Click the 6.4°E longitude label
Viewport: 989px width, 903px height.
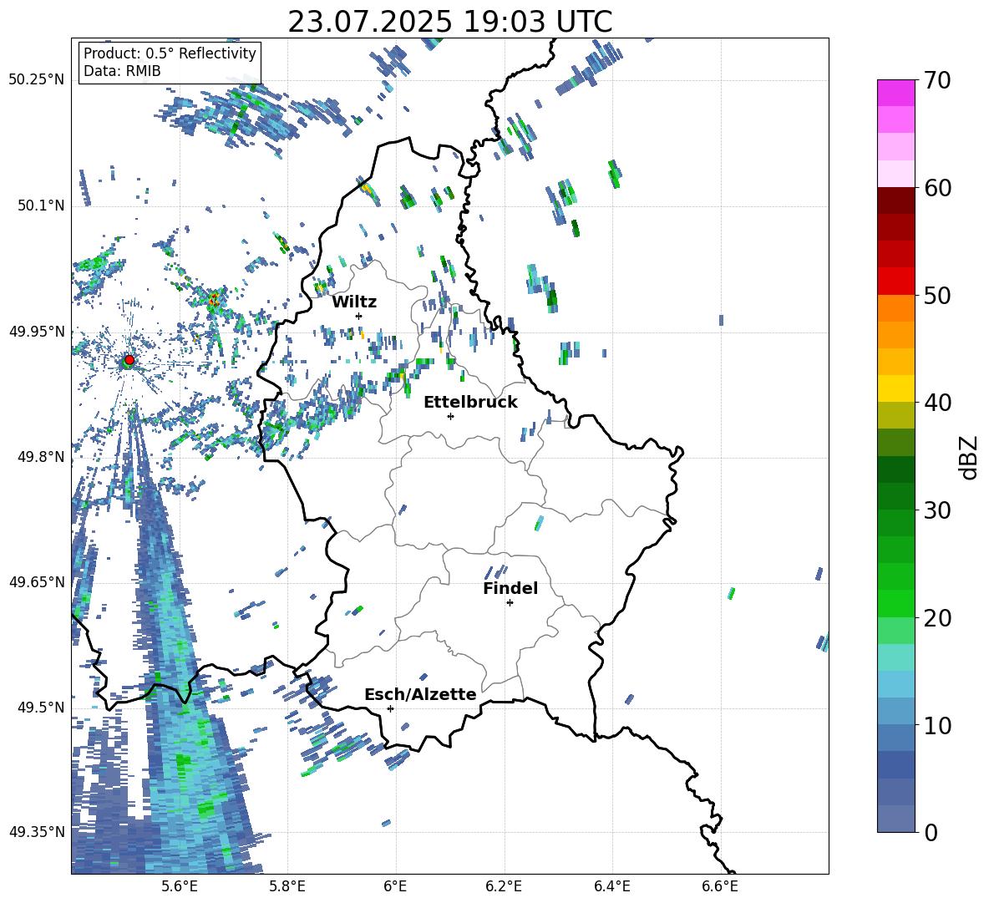coord(612,886)
